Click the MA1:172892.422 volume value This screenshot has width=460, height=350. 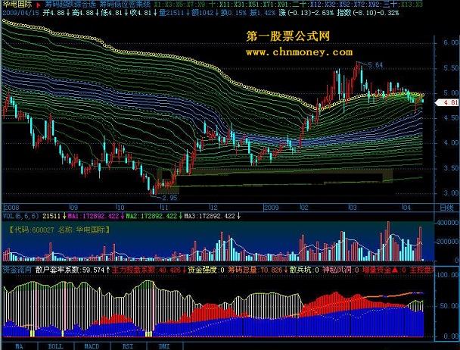pos(93,217)
